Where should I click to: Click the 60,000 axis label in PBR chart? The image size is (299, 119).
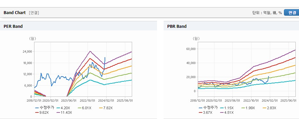(191, 49)
